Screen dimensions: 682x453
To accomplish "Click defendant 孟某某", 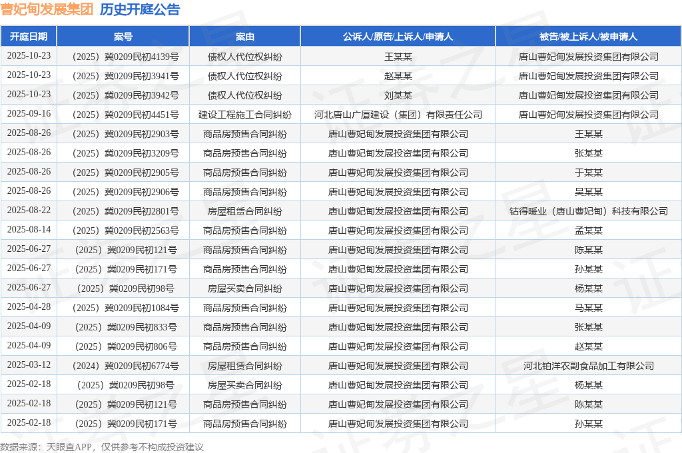I will 589,230.
